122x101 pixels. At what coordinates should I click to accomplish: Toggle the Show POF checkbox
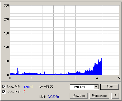click(x=4, y=92)
